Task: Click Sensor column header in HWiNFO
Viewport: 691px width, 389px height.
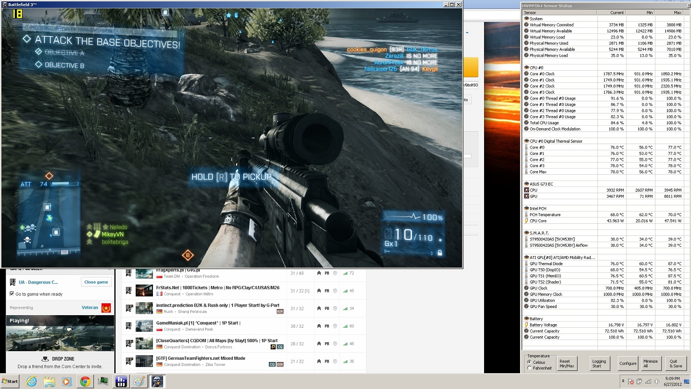Action: [x=560, y=13]
